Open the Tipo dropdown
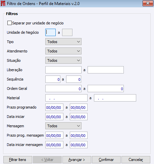The image size is (154, 164). [x=63, y=42]
